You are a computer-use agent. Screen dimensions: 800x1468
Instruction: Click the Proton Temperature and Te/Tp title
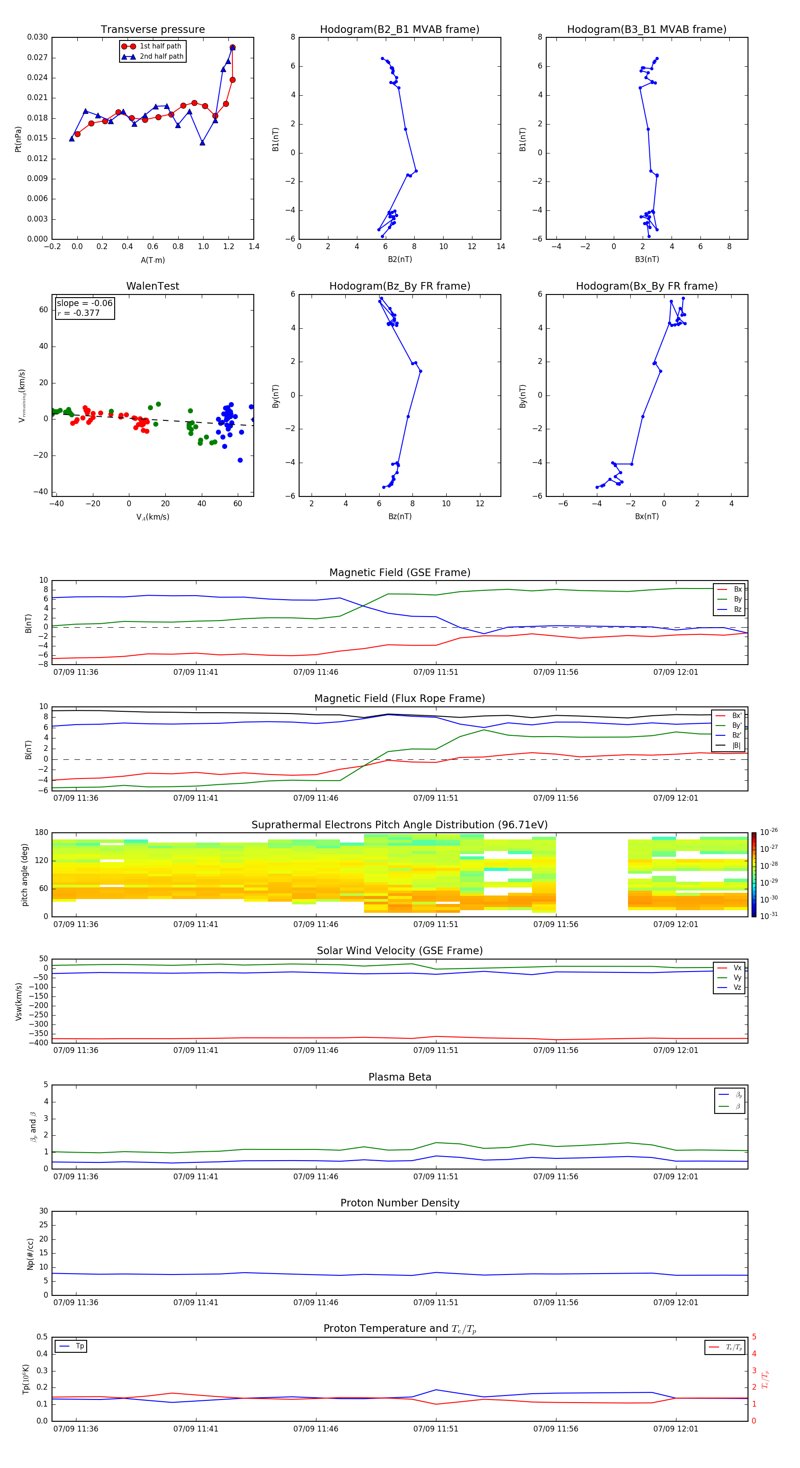tap(400, 1329)
